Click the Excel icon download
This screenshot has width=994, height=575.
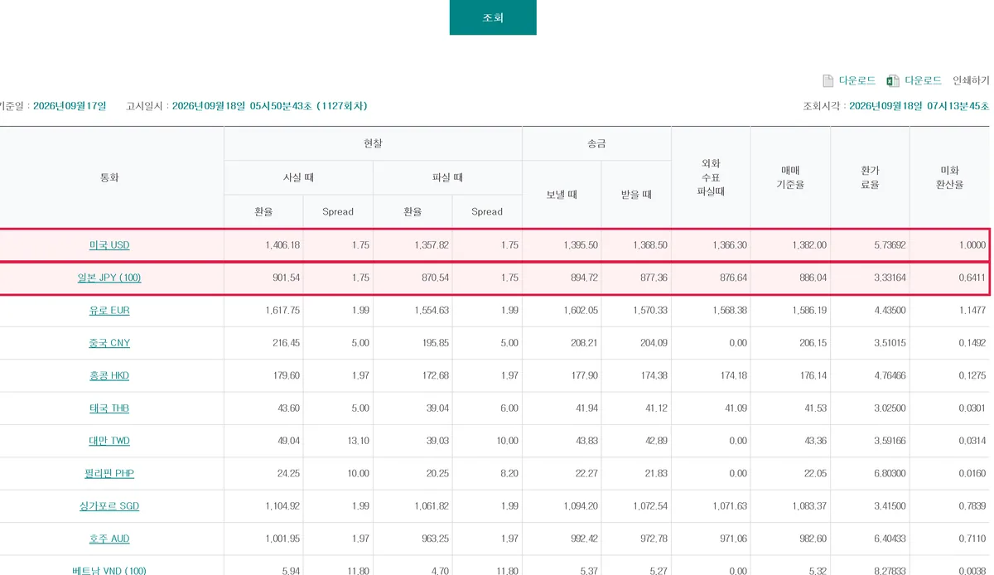[x=893, y=81]
